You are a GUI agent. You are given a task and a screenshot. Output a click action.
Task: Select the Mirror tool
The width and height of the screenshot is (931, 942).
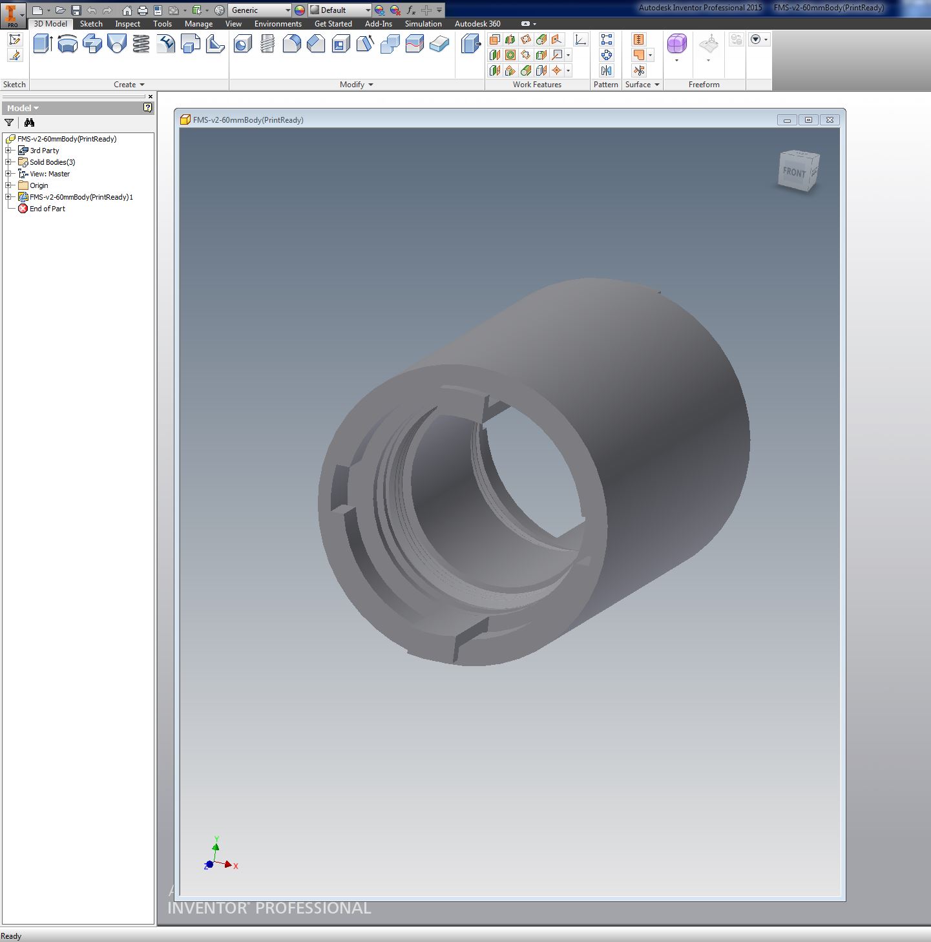[606, 70]
